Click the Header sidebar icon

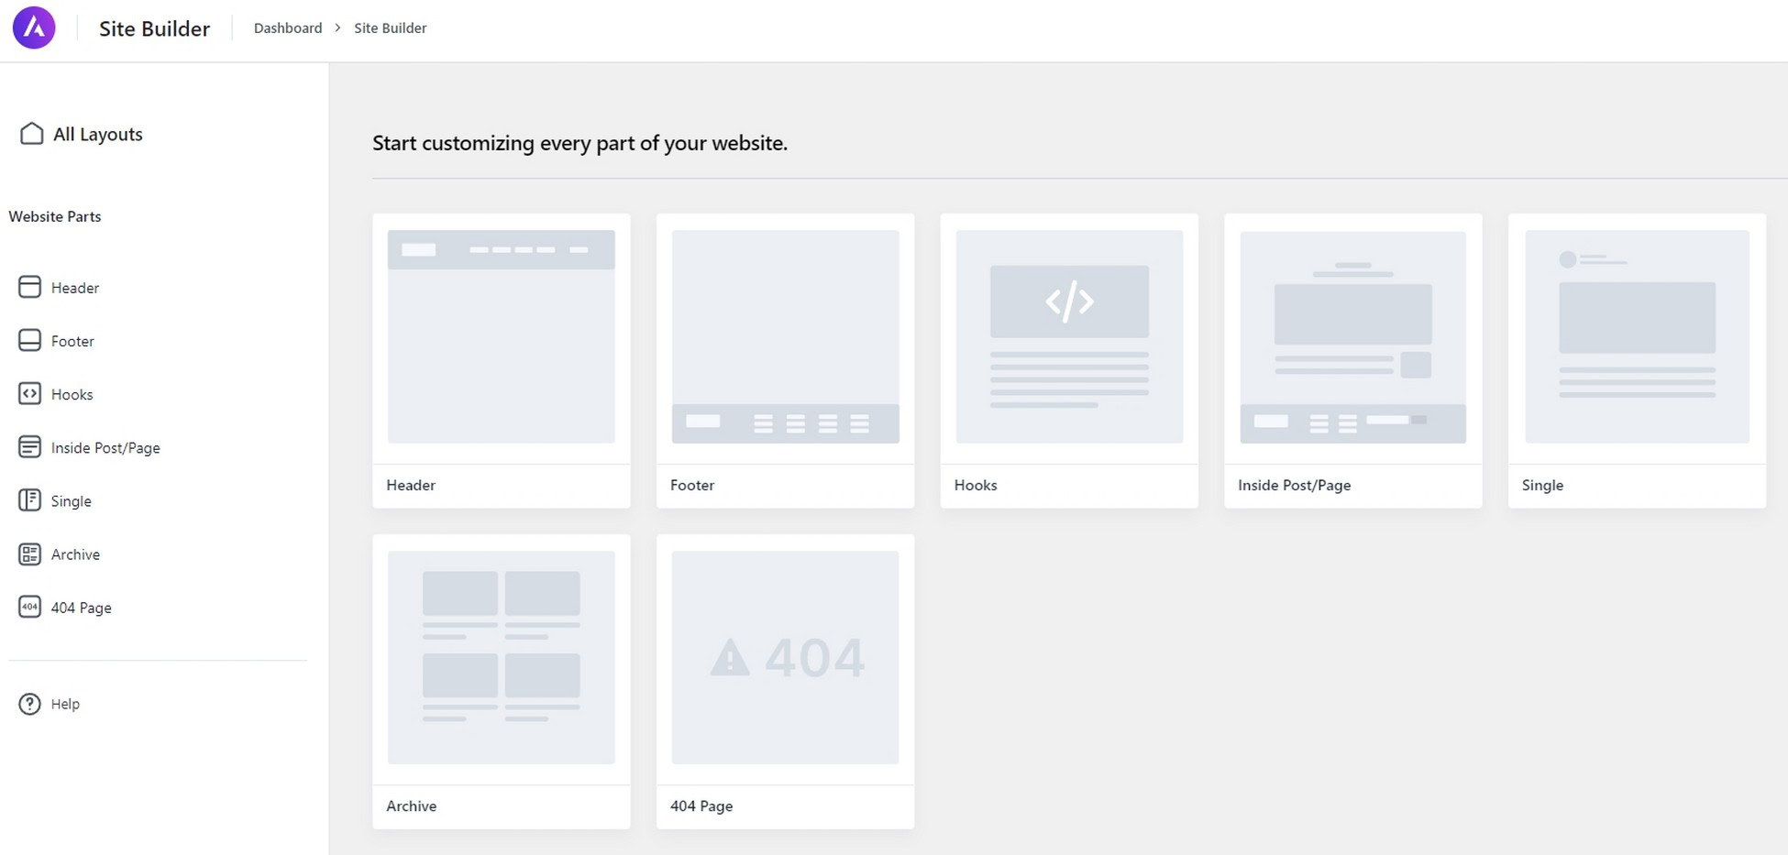click(x=29, y=287)
